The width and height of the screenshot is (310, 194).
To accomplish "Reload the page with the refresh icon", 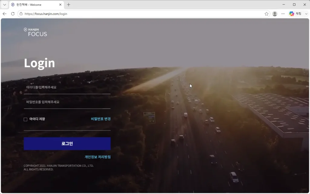I will click(13, 14).
